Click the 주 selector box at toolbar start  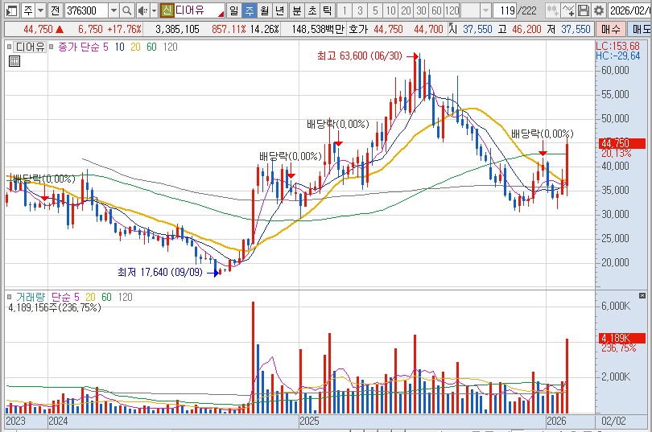click(28, 10)
